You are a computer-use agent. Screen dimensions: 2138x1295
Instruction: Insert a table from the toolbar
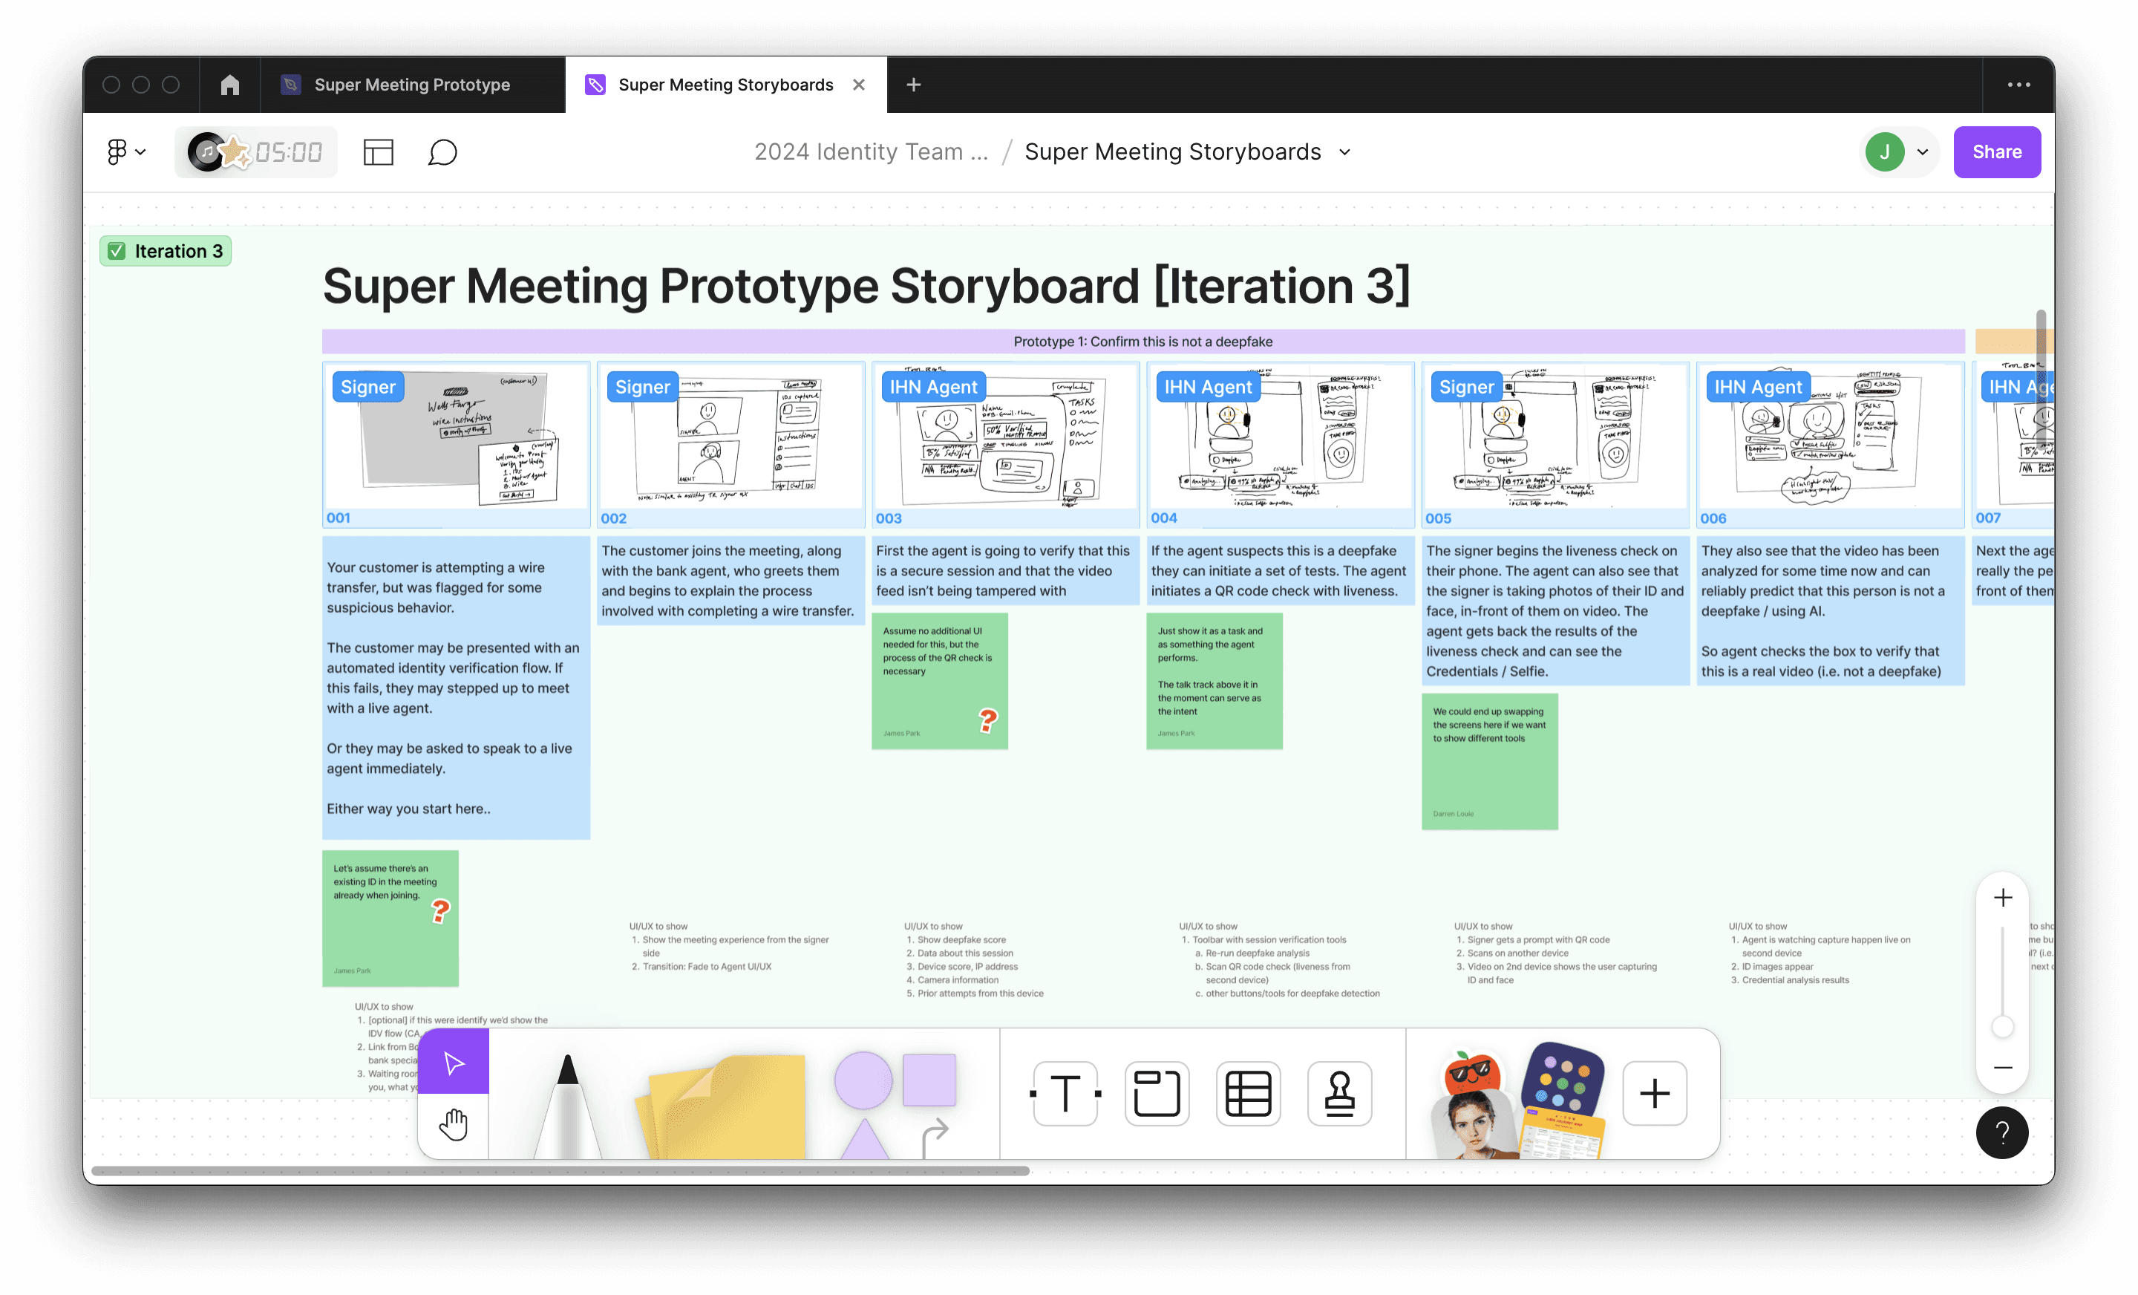point(1248,1093)
